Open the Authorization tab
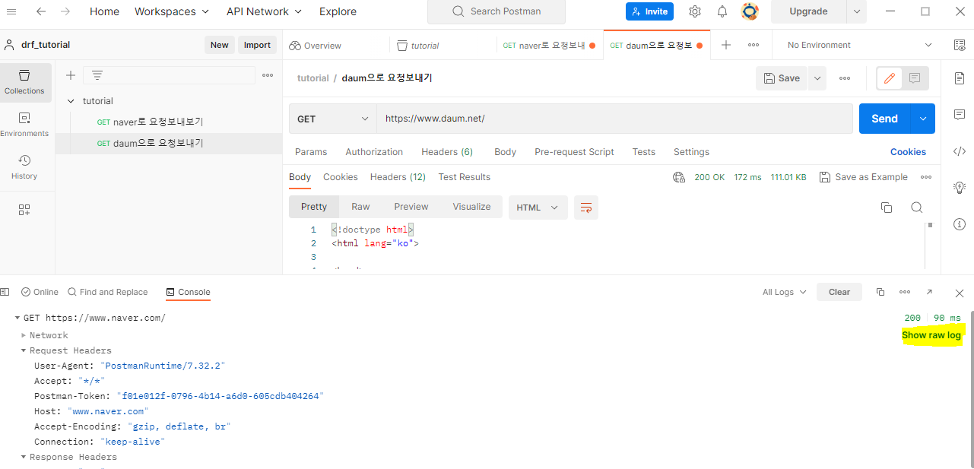The height and width of the screenshot is (469, 974). tap(374, 152)
